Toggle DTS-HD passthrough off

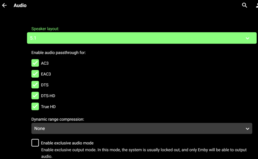pos(35,95)
